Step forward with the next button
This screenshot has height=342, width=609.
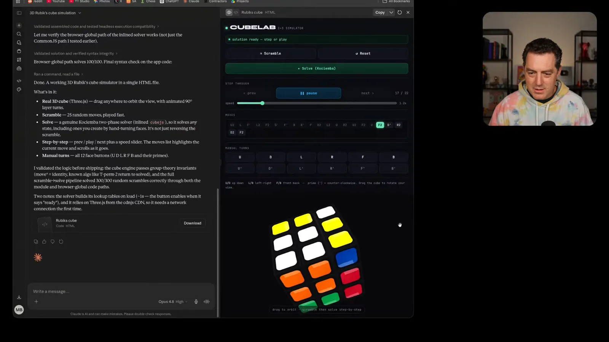[367, 93]
